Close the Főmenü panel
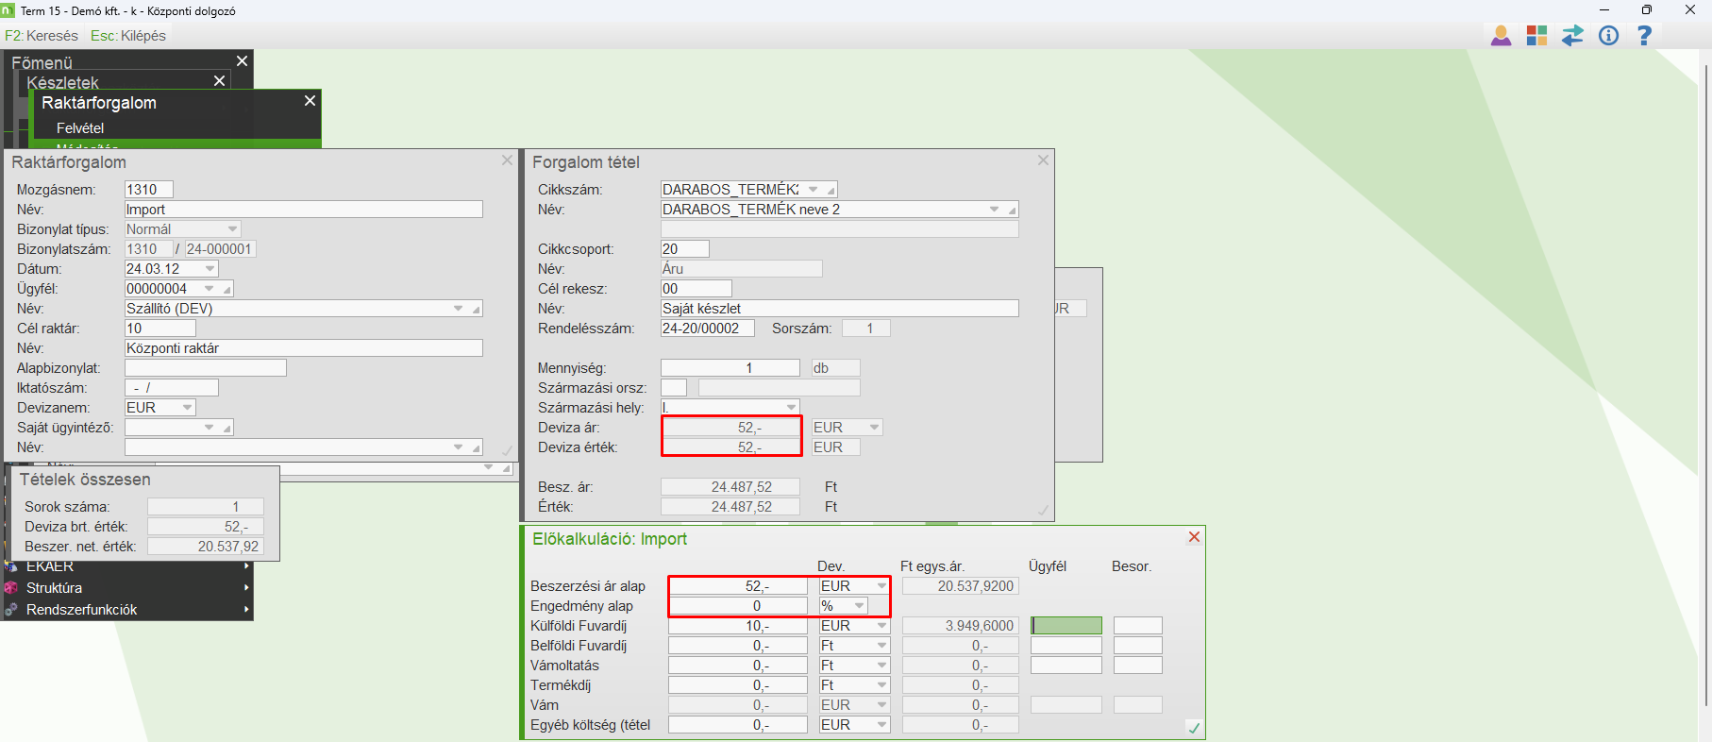Screen dimensions: 1712x742 point(242,61)
